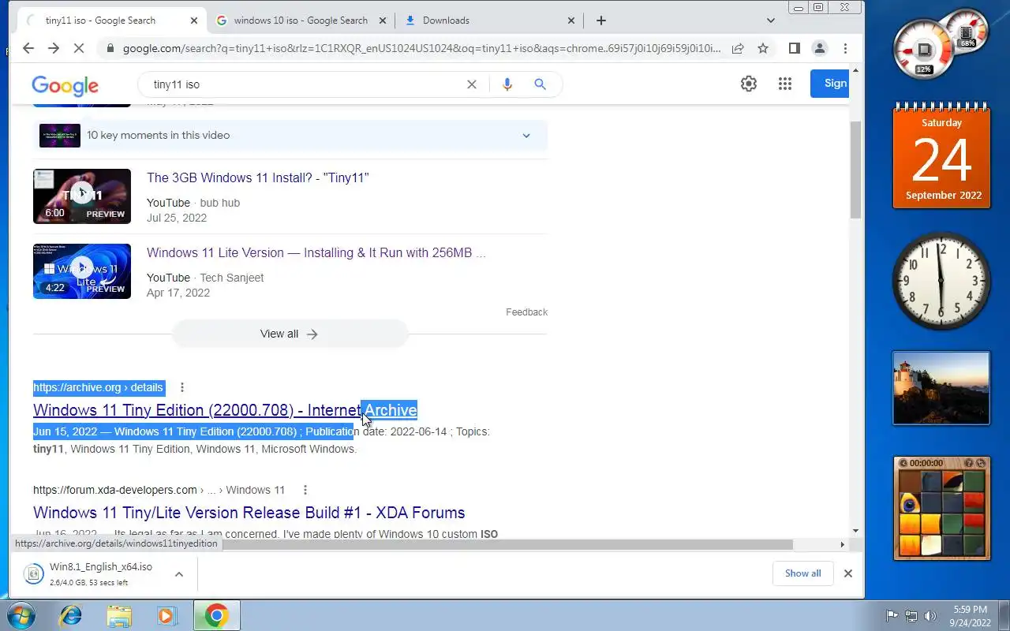Click the forward navigation arrow
The image size is (1010, 631).
(x=53, y=48)
